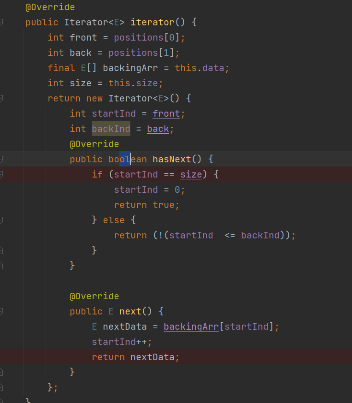Click fold end marker at next() closing brace

click(1, 372)
